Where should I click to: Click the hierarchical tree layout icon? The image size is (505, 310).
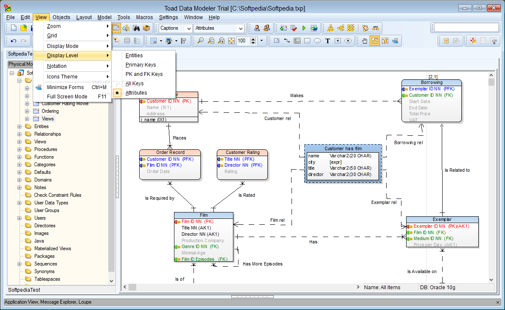(x=331, y=28)
